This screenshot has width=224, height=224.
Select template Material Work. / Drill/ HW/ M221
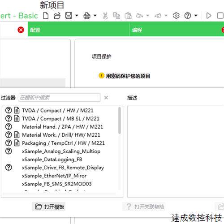click(x=61, y=135)
